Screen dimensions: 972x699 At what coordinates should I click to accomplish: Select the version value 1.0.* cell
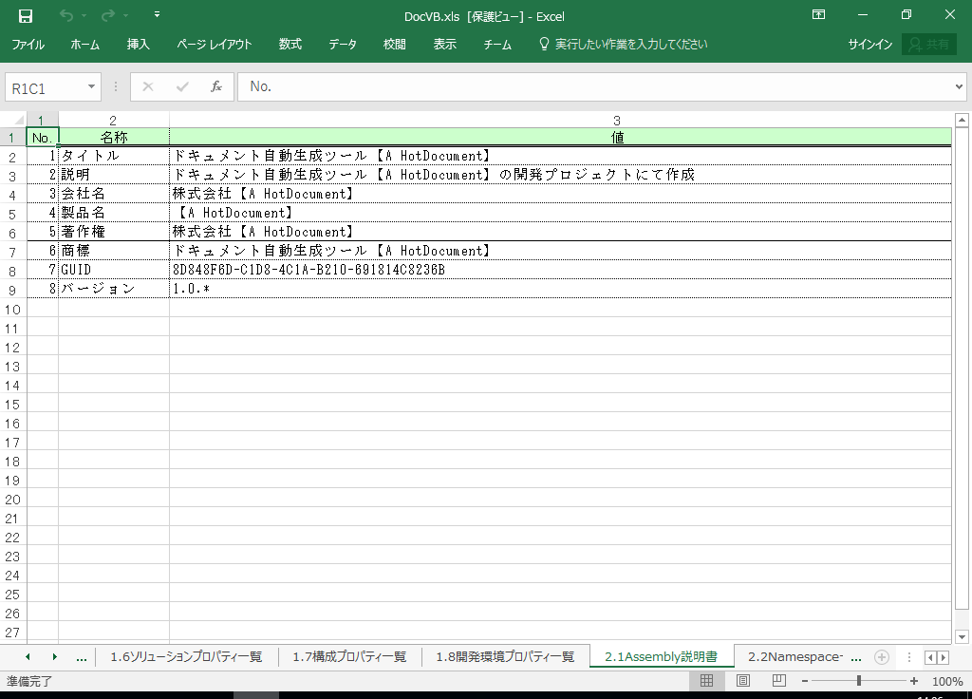pyautogui.click(x=560, y=289)
